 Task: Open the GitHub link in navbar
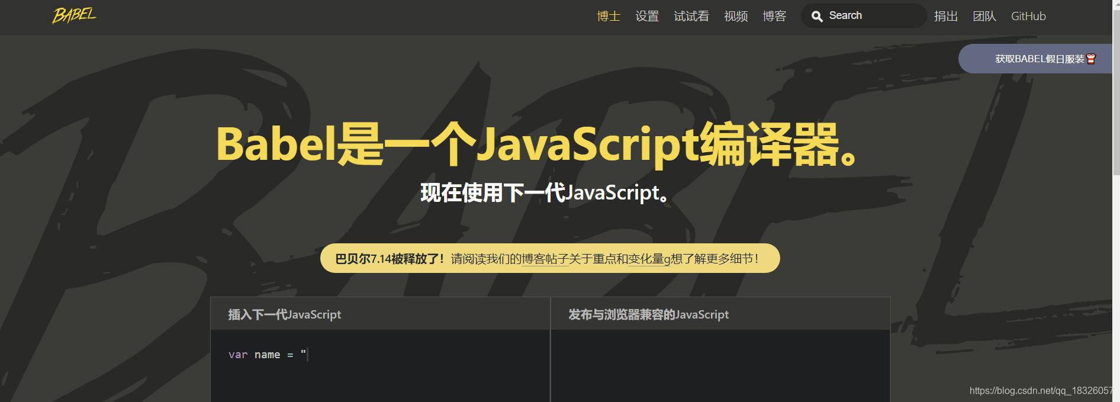(1028, 16)
